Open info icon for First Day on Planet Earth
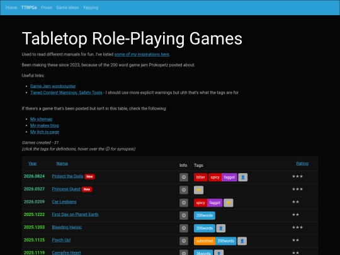 184,215
